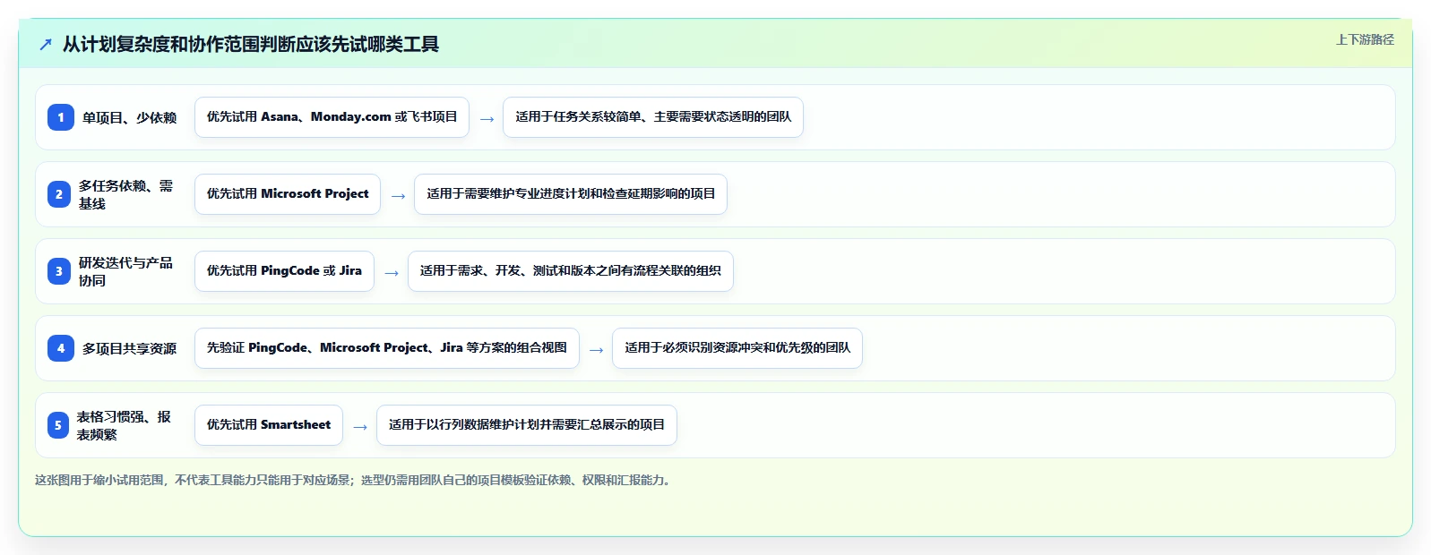The height and width of the screenshot is (555, 1431).
Task: Click the 适用于任务关系较简单 result box
Action: click(x=653, y=117)
